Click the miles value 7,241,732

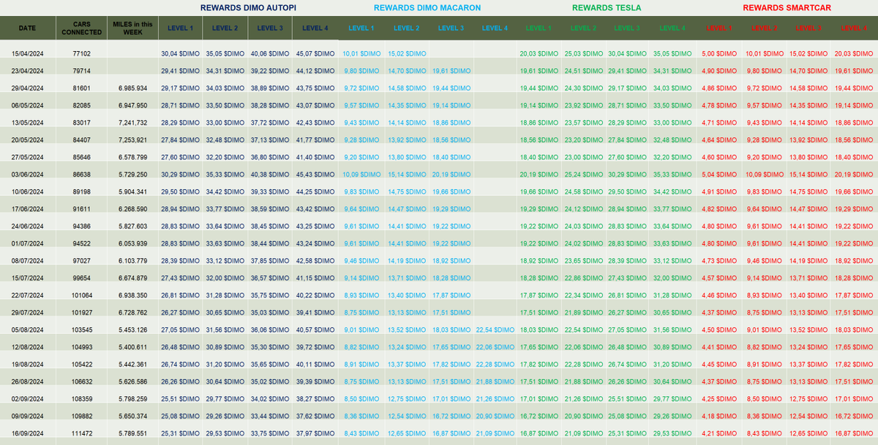132,123
